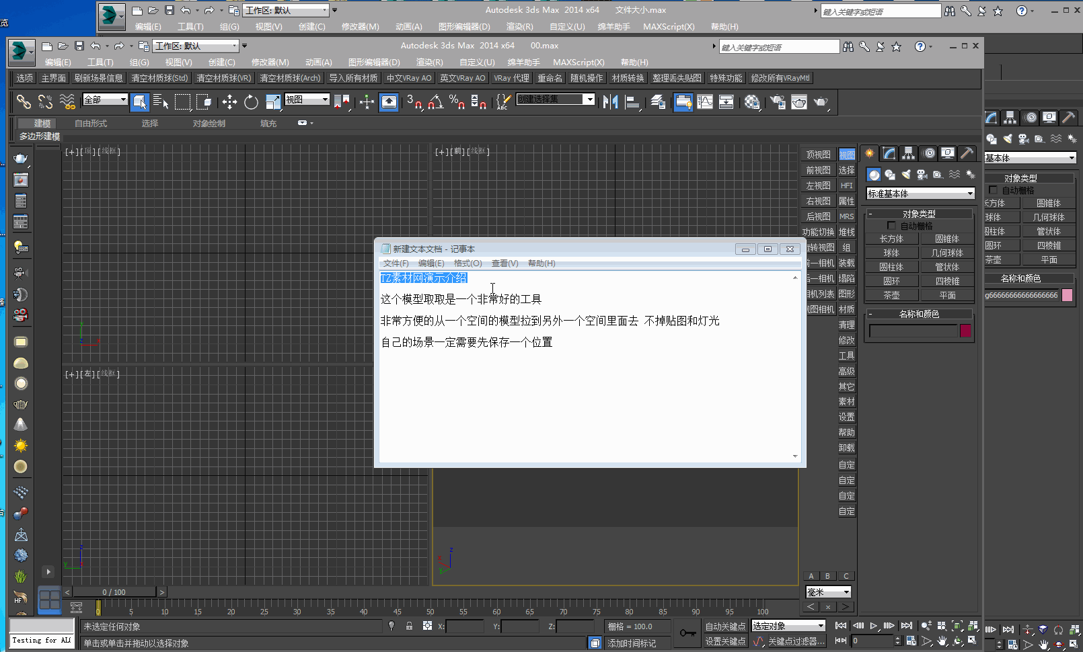This screenshot has height=652, width=1083.
Task: Open the 标准基本体 primitive type dropdown
Action: (x=920, y=194)
